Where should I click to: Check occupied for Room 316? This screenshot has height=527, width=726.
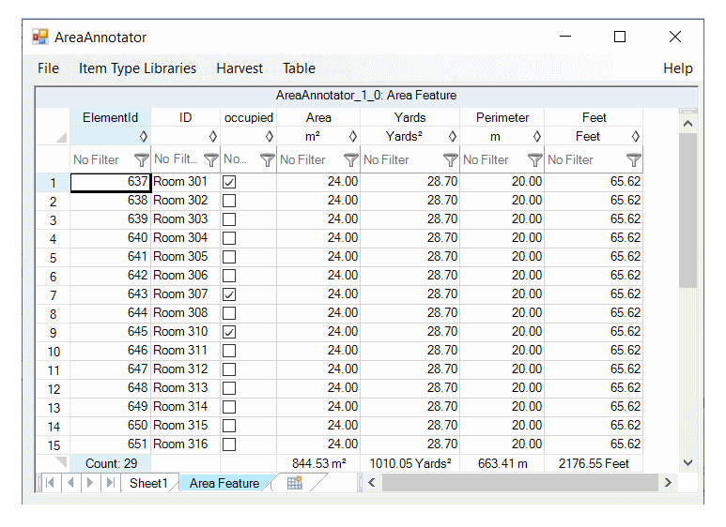click(229, 444)
